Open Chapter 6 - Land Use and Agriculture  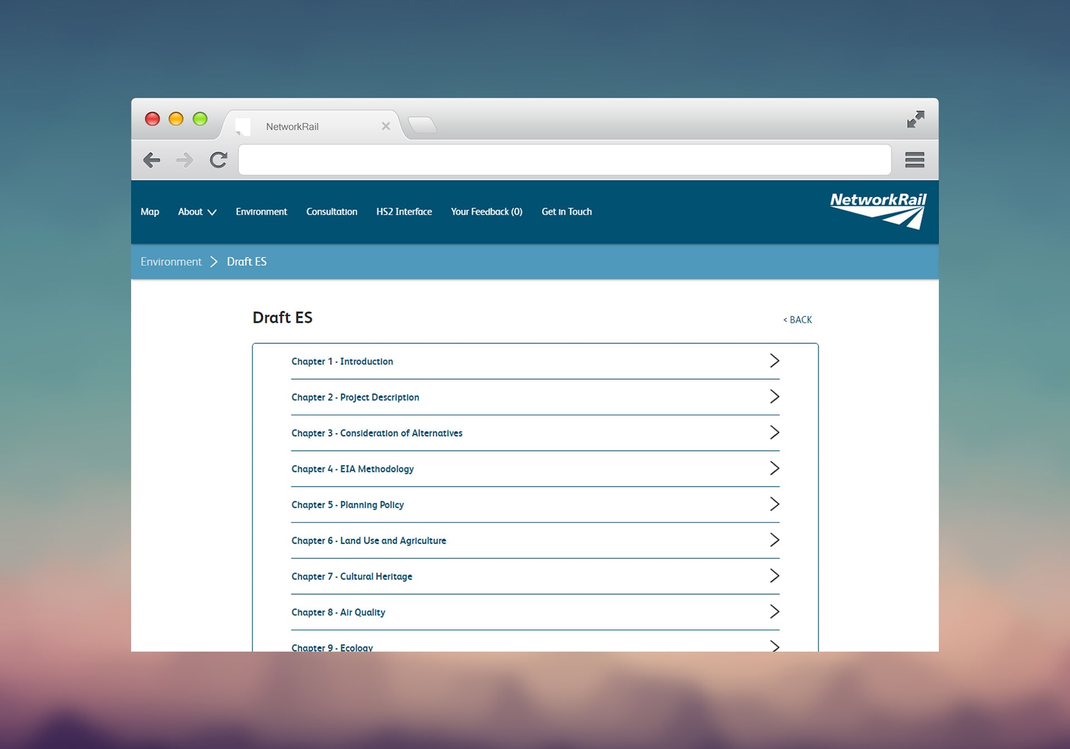(368, 541)
